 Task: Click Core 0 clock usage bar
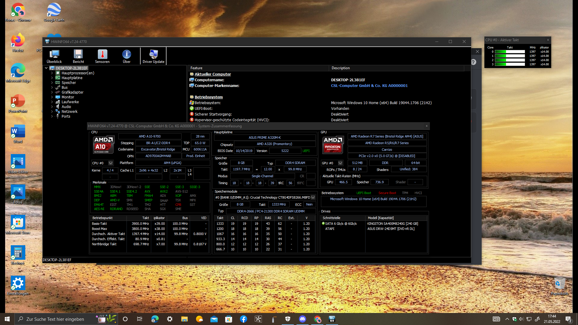point(510,52)
